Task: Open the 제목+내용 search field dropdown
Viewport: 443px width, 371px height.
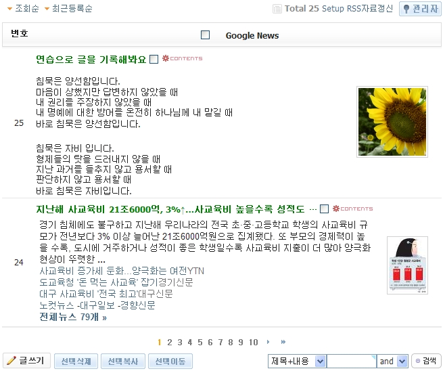Action: (x=297, y=361)
